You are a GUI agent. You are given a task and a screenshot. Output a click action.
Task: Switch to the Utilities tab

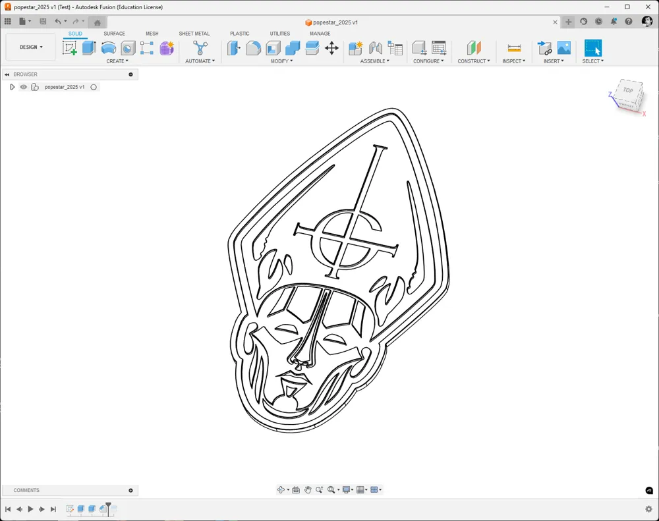[280, 34]
